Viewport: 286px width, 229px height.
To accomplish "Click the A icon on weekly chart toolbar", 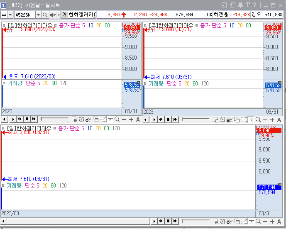I will tap(279, 120).
